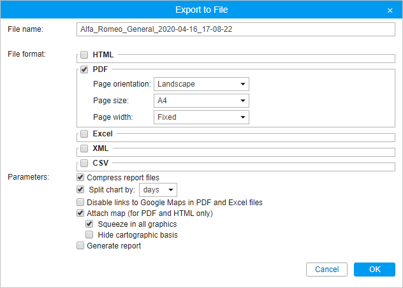Close the Export to File dialog
The height and width of the screenshot is (288, 403).
pos(390,10)
